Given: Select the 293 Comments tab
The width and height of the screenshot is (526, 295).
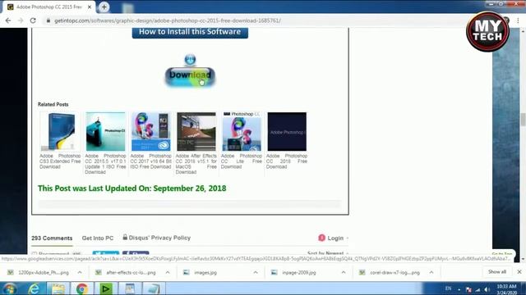Looking at the screenshot, I should (x=52, y=238).
